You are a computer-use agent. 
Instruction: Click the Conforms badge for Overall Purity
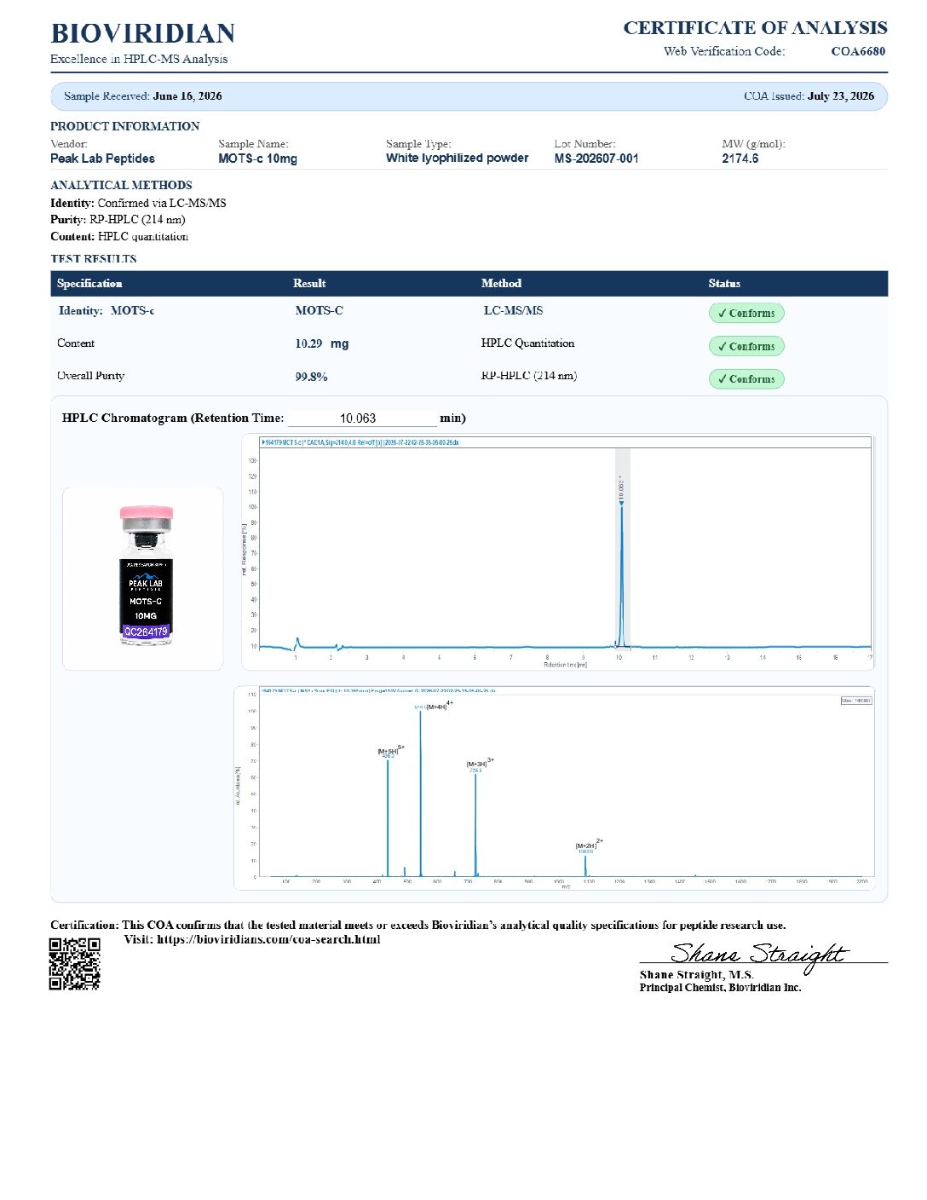click(746, 379)
